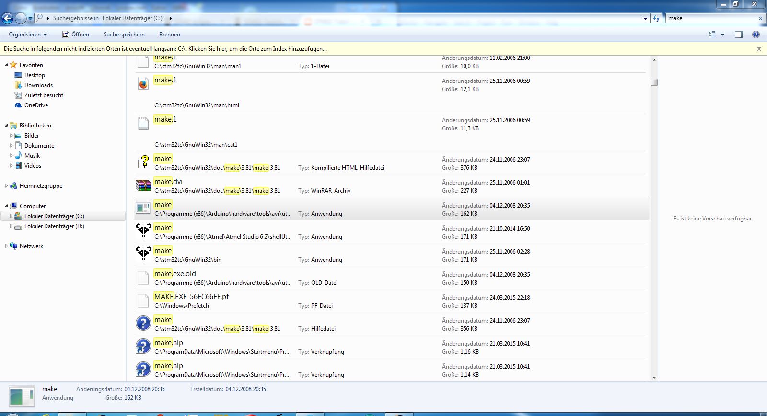767x416 pixels.
Task: Collapse the Bibliotheken group
Action: click(x=6, y=126)
